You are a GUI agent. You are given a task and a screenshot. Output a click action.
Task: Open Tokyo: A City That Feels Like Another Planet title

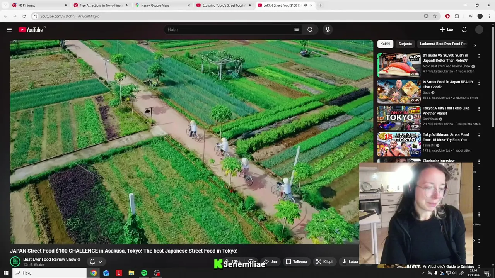[446, 111]
